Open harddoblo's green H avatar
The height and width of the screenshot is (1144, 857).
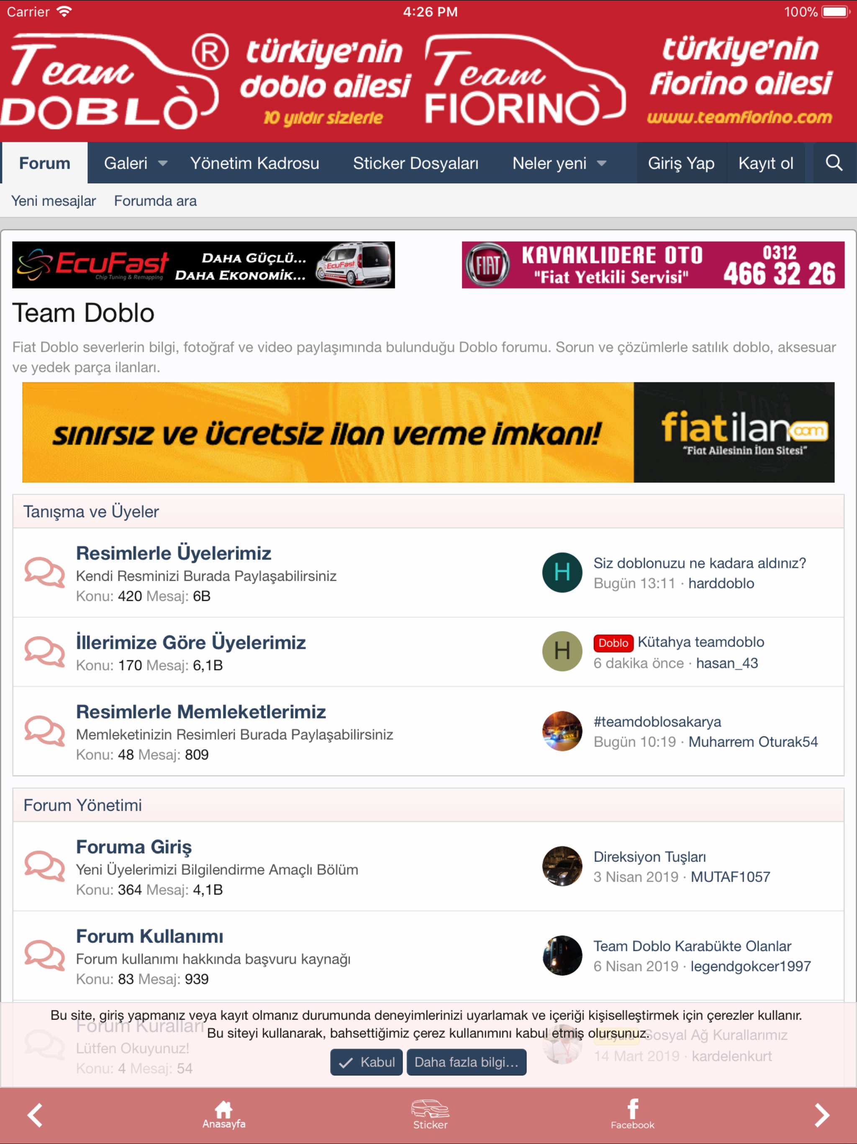(562, 572)
